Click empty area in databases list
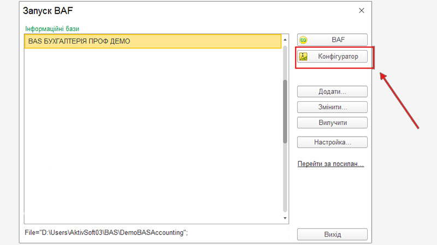437x245 pixels. 152,136
